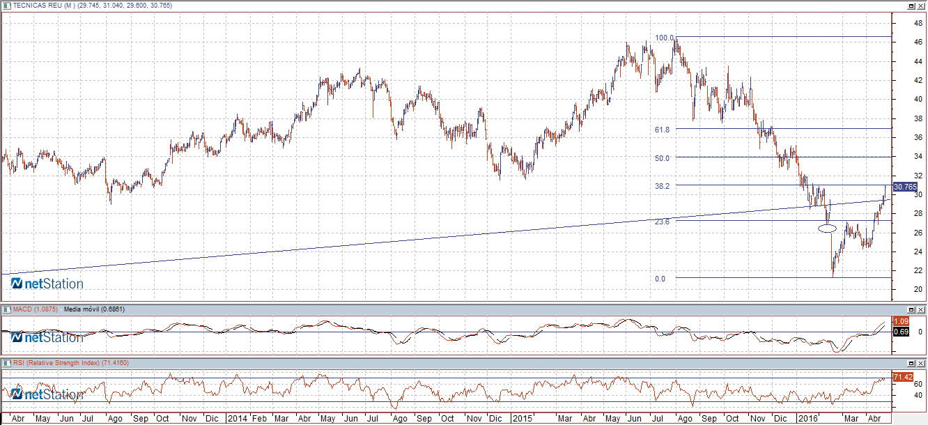Maximize the TECNICAS REU price chart panel
This screenshot has width=928, height=425.
tap(911, 5)
